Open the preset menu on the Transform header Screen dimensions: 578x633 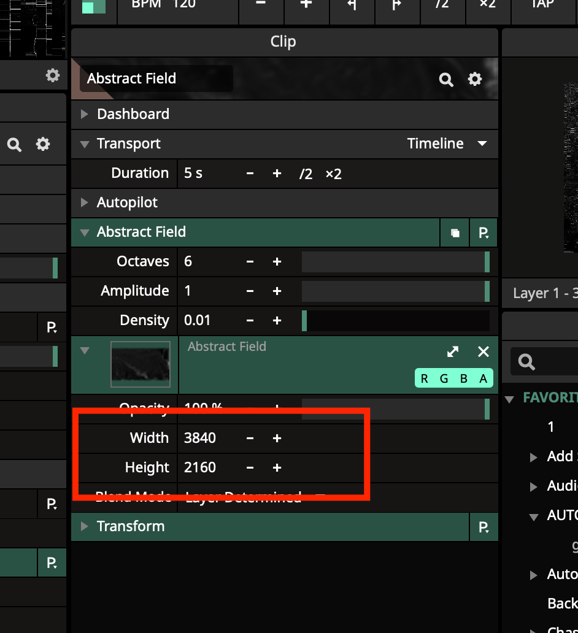coord(484,527)
